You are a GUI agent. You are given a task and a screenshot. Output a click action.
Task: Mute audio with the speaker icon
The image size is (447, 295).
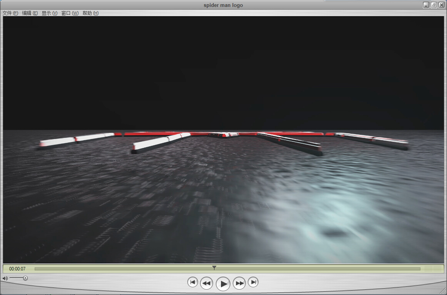[x=5, y=278]
